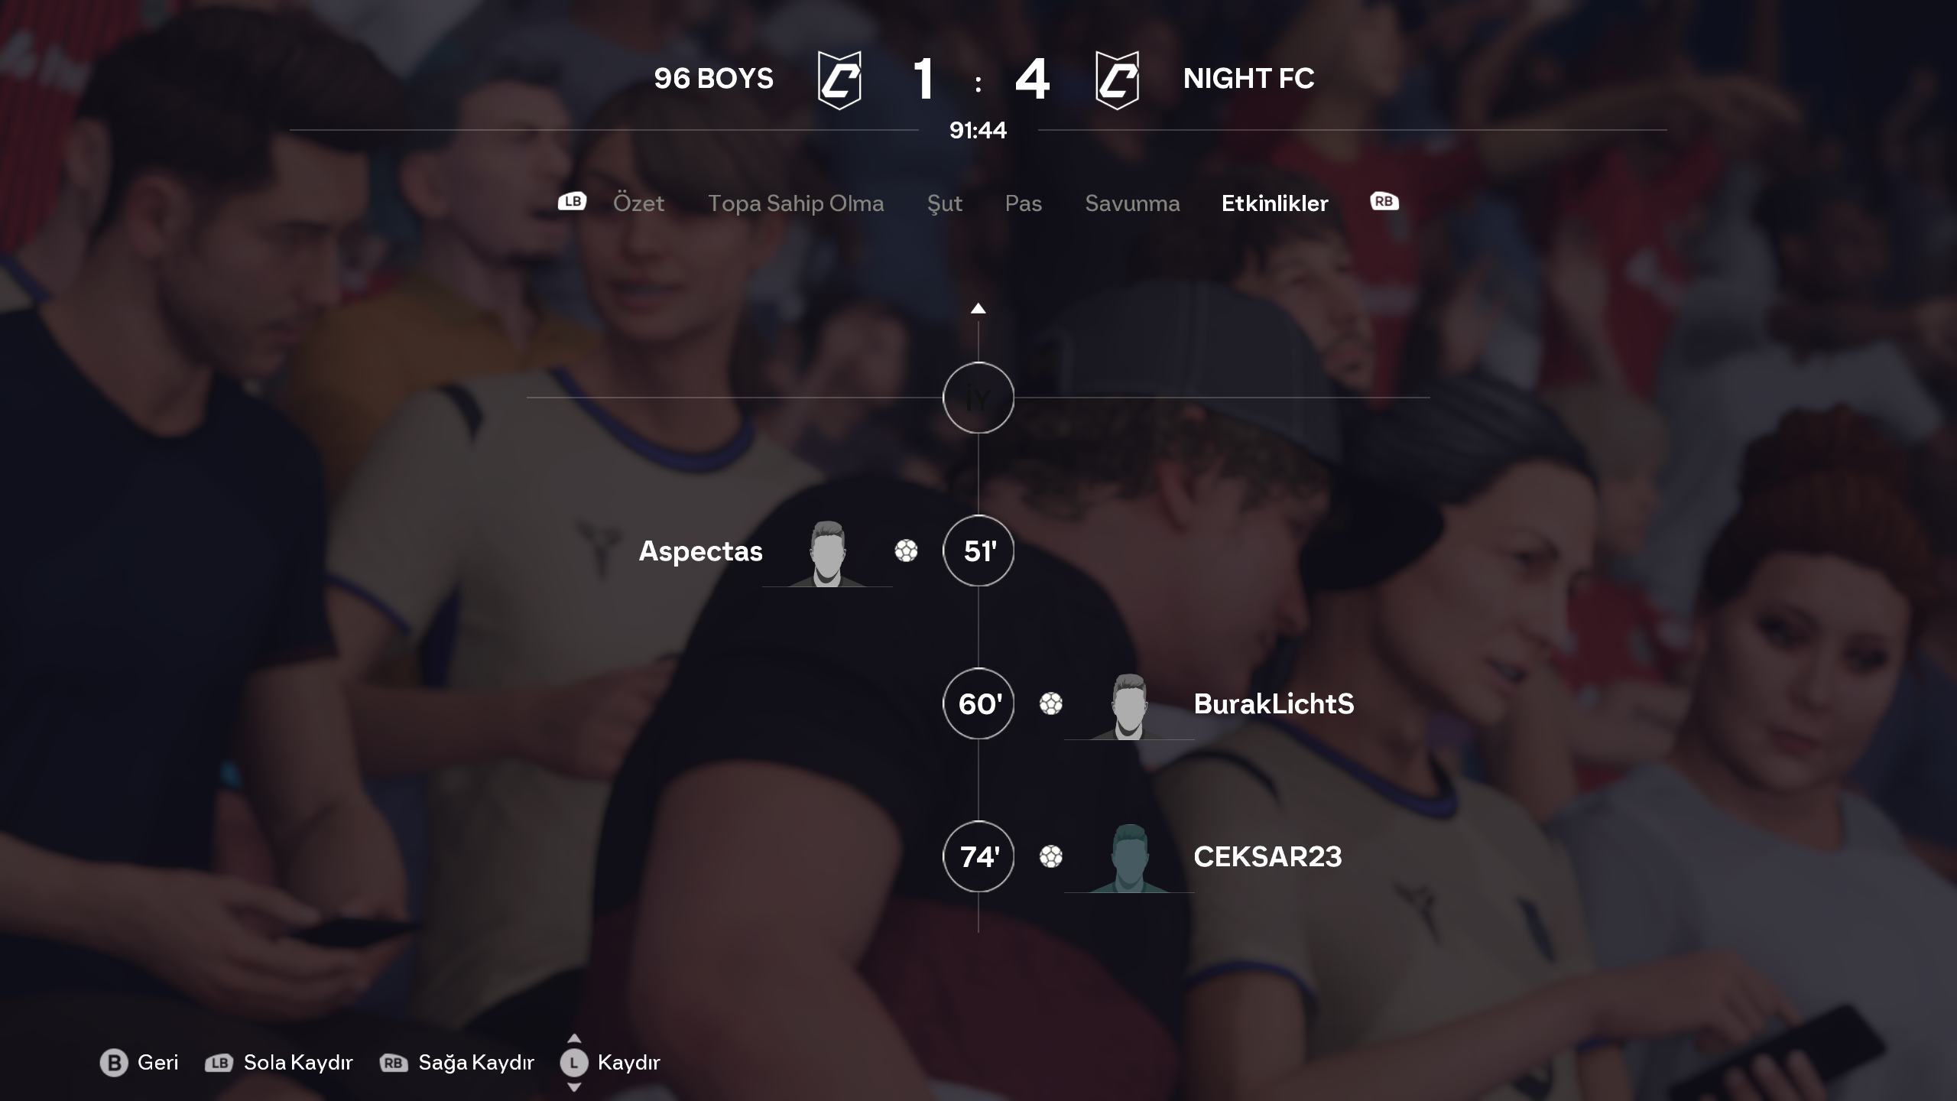Click the Sağa Kaydır prompt
Screen dimensions: 1957x1101
[456, 1063]
